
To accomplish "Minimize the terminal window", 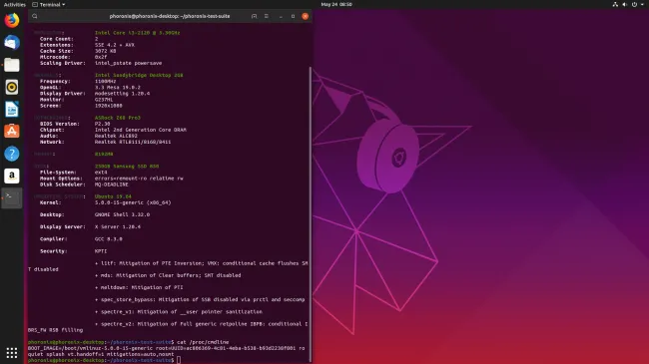I will 281,16.
